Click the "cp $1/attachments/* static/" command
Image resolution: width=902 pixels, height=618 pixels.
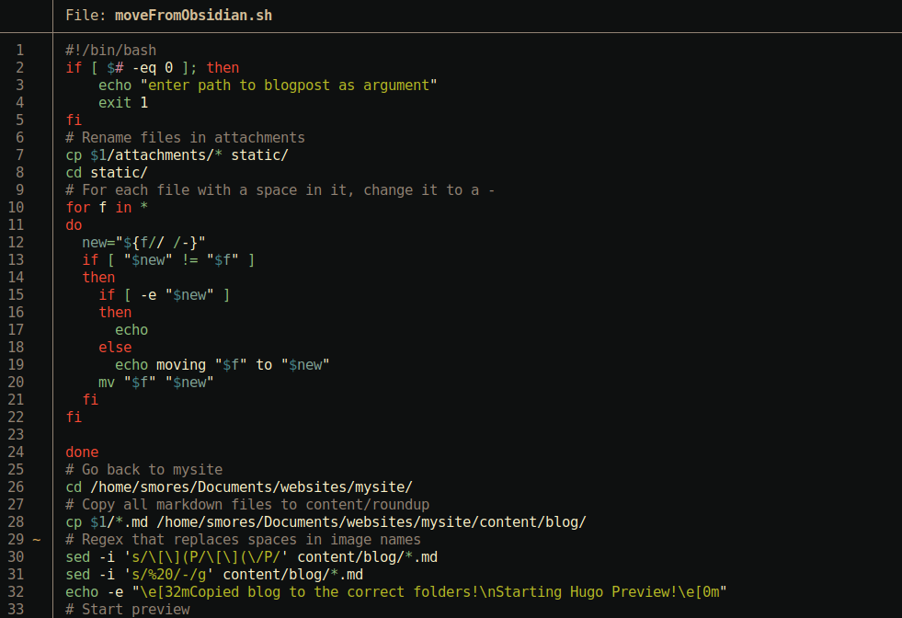coord(177,155)
